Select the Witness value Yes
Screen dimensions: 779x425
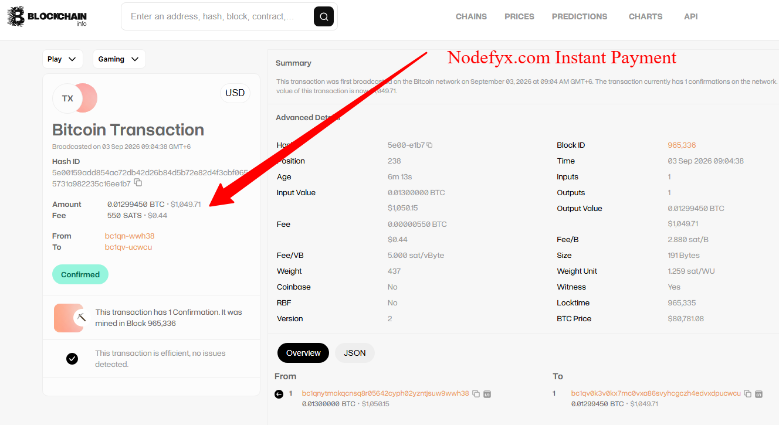[674, 287]
